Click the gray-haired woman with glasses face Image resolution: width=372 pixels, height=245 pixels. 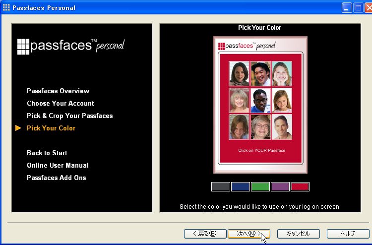pos(260,127)
